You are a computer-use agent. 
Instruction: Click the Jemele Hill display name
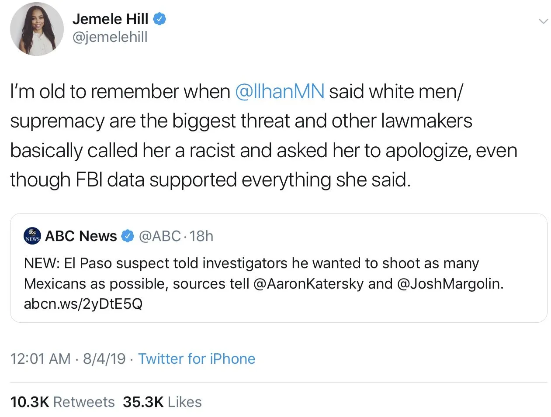point(110,19)
